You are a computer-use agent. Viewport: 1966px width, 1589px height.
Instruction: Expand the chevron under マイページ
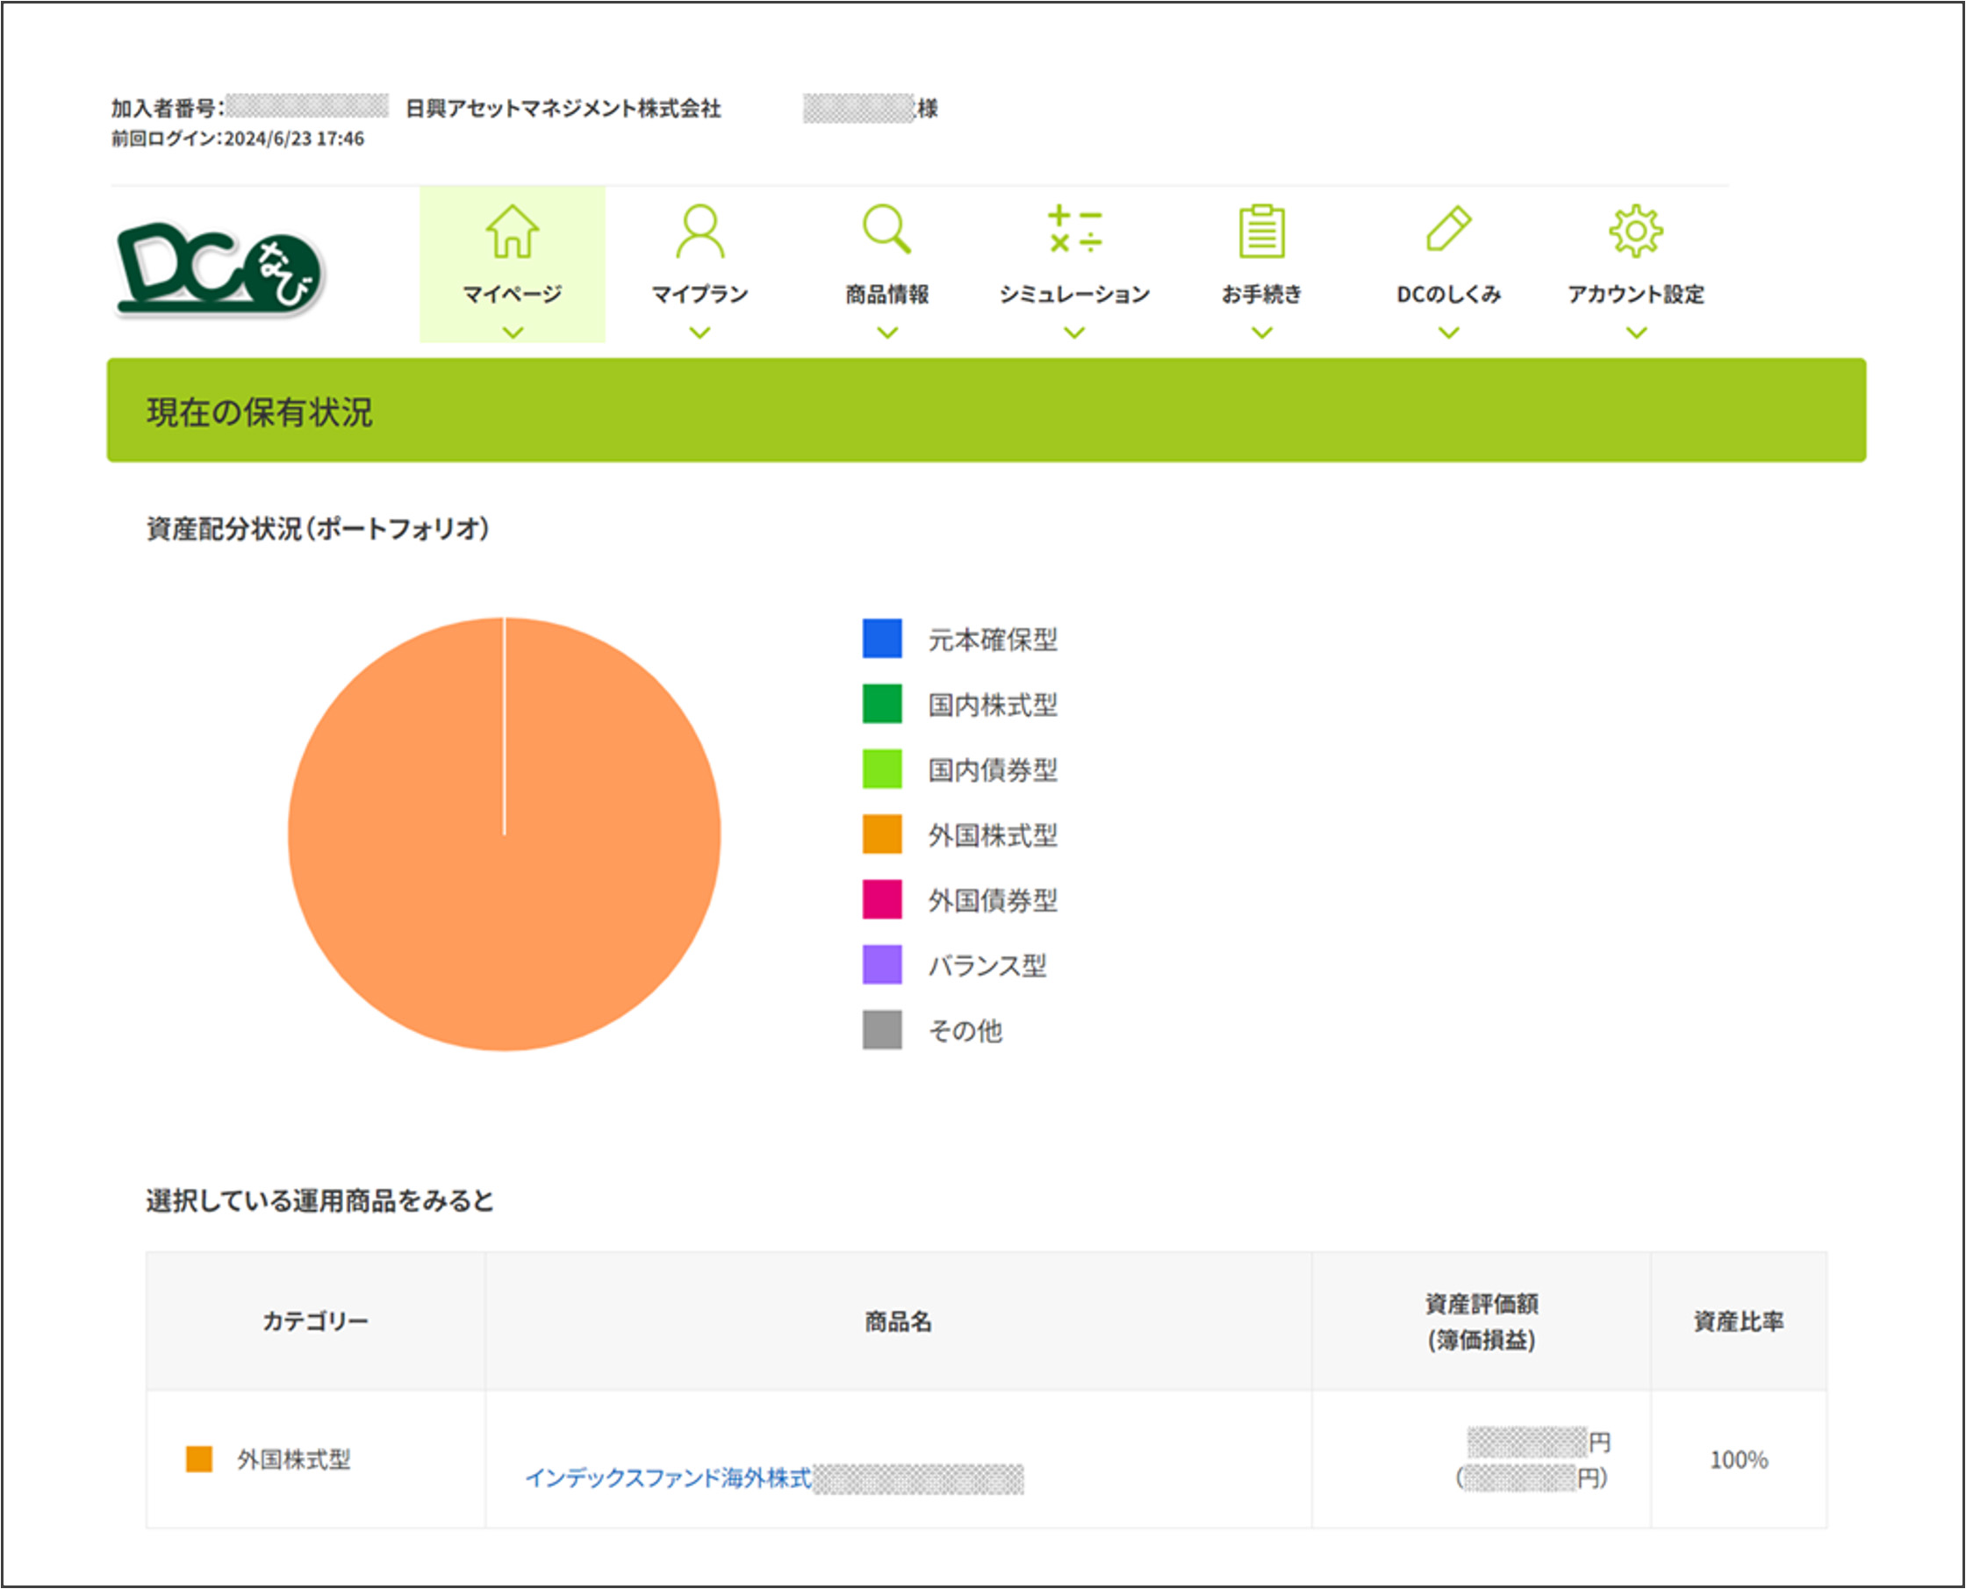[513, 333]
